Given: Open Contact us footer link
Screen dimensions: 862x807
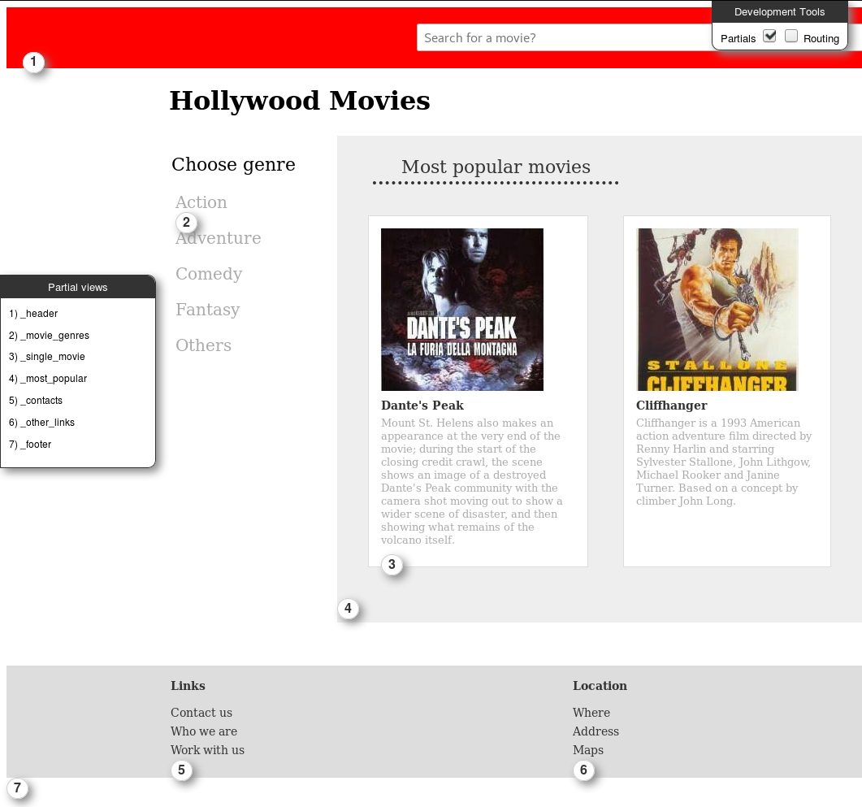Looking at the screenshot, I should (x=201, y=713).
